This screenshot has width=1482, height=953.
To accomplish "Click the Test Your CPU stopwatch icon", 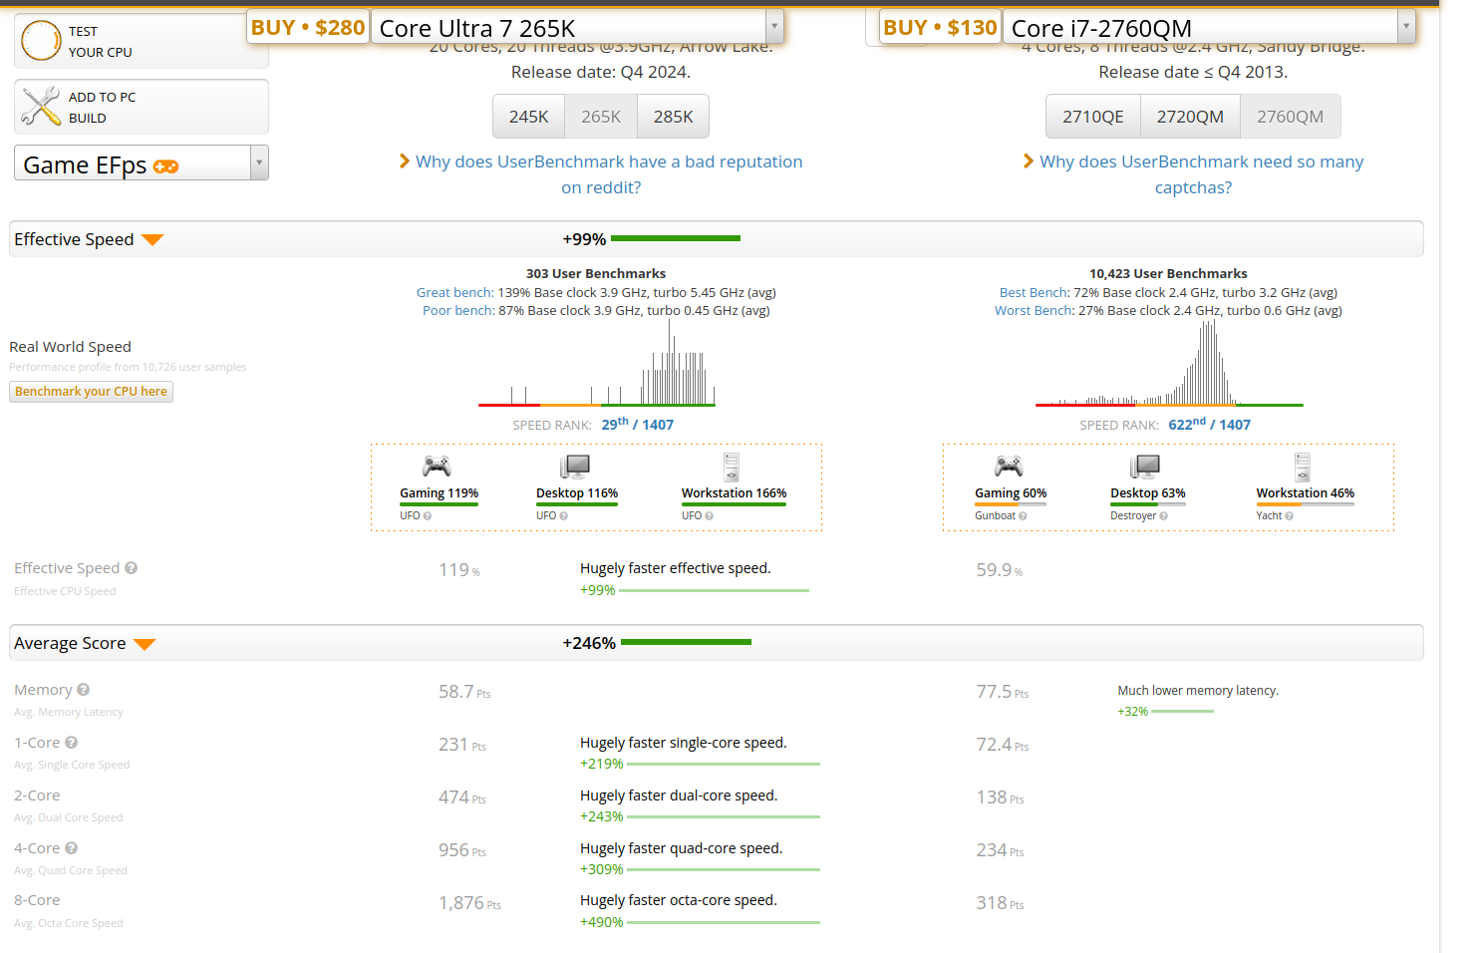I will 41,41.
